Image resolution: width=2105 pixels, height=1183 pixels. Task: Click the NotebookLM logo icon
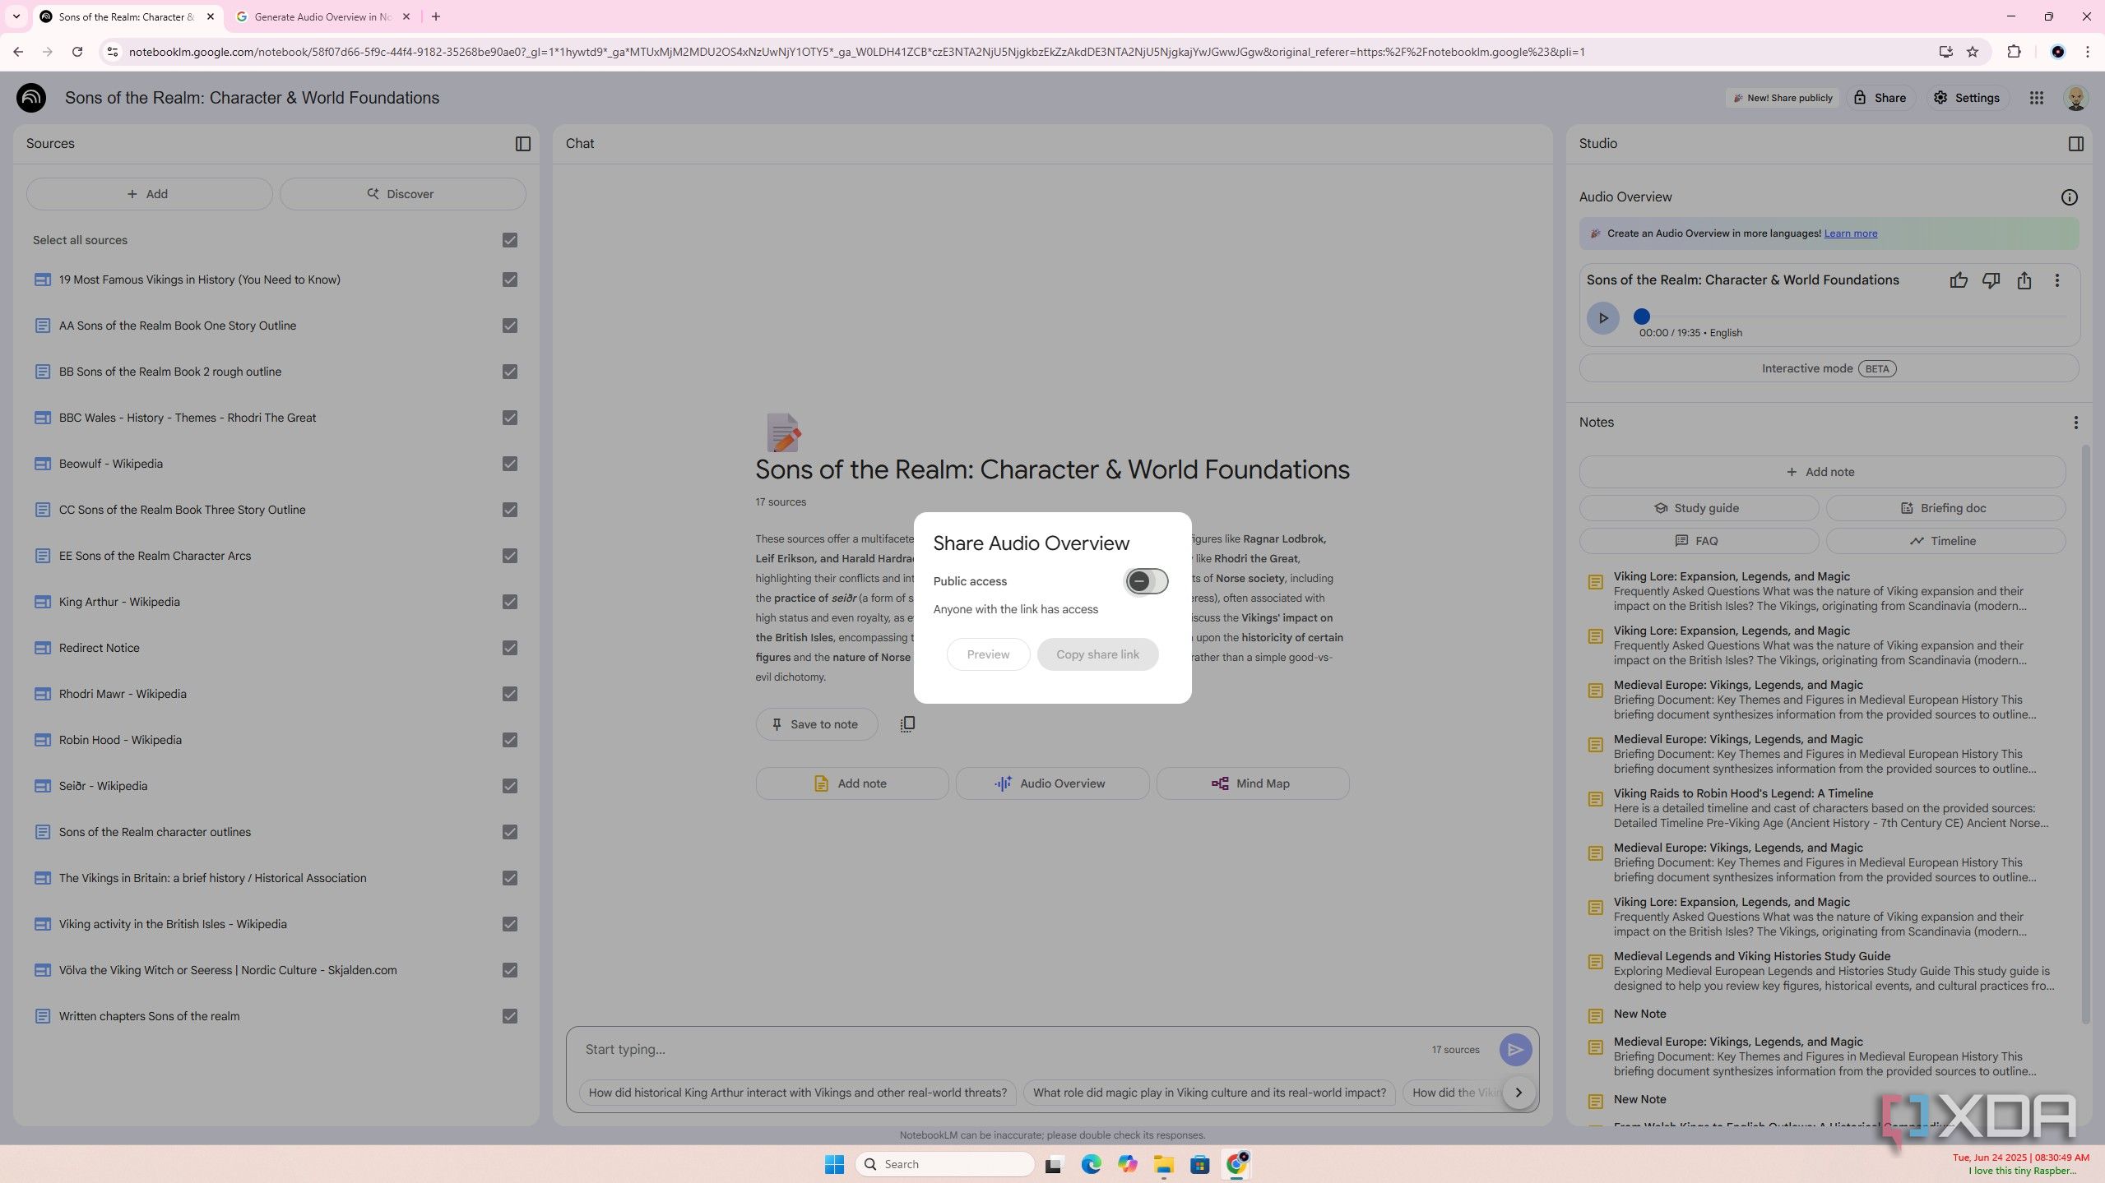[31, 98]
